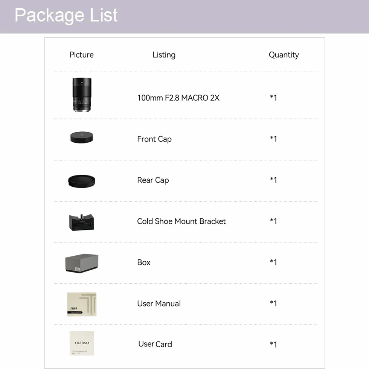This screenshot has width=369, height=369.
Task: Click the Rear Cap listing label
Action: pos(153,180)
